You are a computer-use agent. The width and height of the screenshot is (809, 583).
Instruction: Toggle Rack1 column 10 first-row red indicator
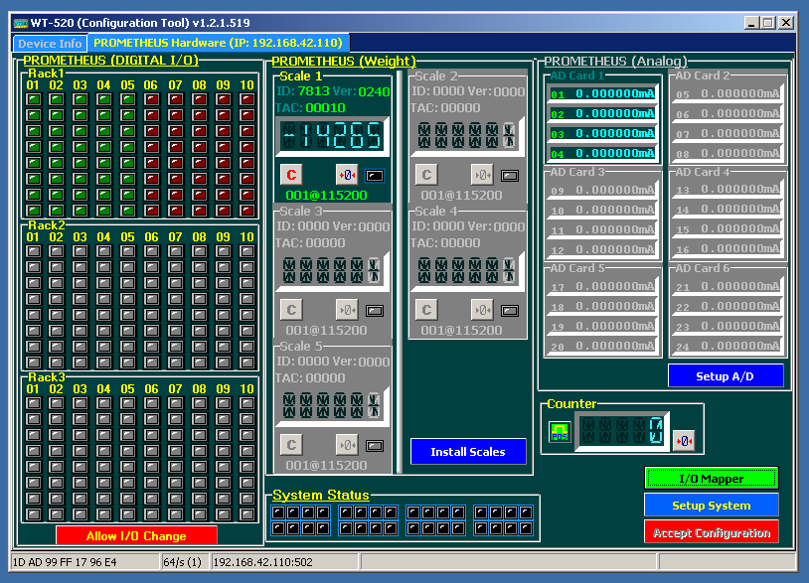(x=247, y=99)
